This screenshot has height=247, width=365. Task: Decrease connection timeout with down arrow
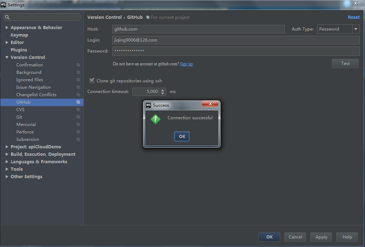click(x=162, y=93)
